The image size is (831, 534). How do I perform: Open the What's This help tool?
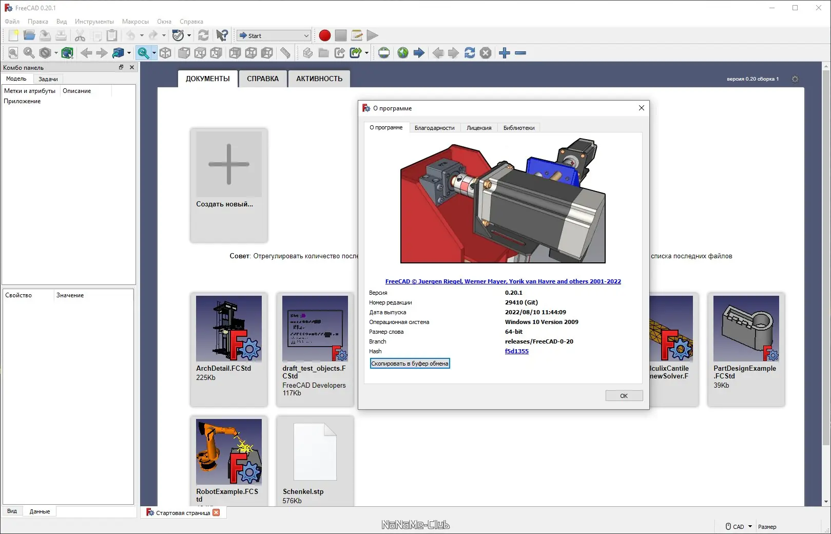coord(222,35)
